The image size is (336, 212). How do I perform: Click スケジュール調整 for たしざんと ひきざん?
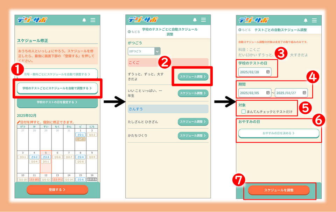point(193,122)
